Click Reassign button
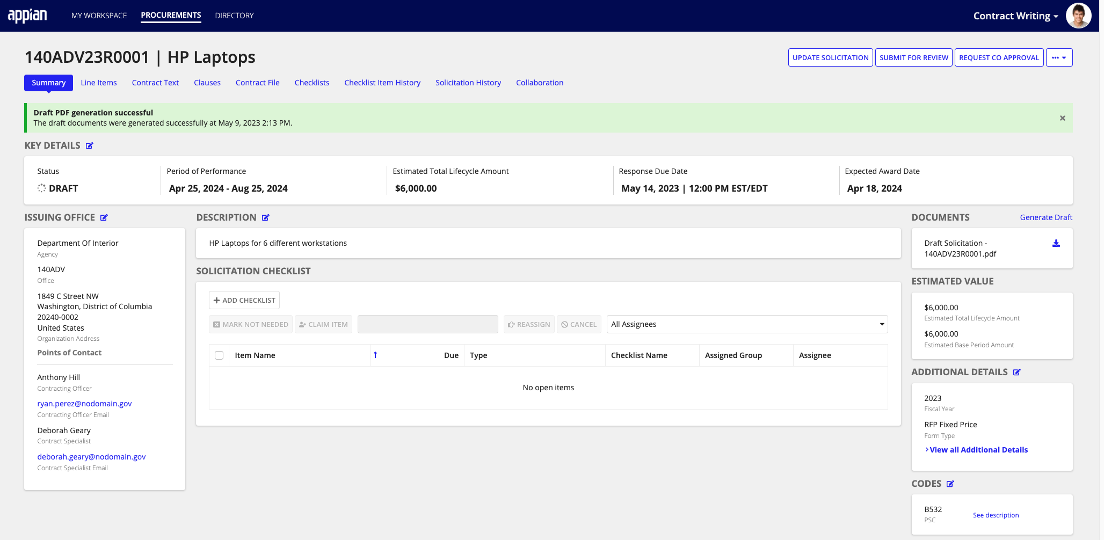 pos(529,324)
